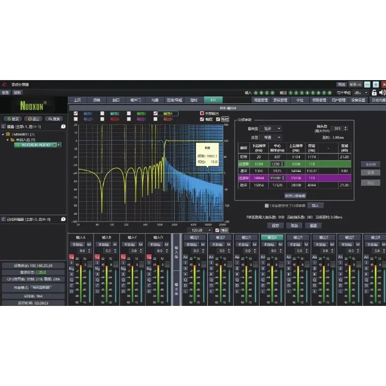The height and width of the screenshot is (386, 386).
Task: Click the green status circle on NUOXUN AUDIO
Action: coord(55,145)
